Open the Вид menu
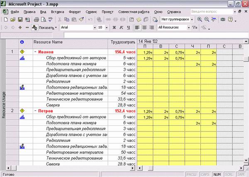Image resolution: width=249 pixels, height=177 pixels. pyautogui.click(x=43, y=12)
